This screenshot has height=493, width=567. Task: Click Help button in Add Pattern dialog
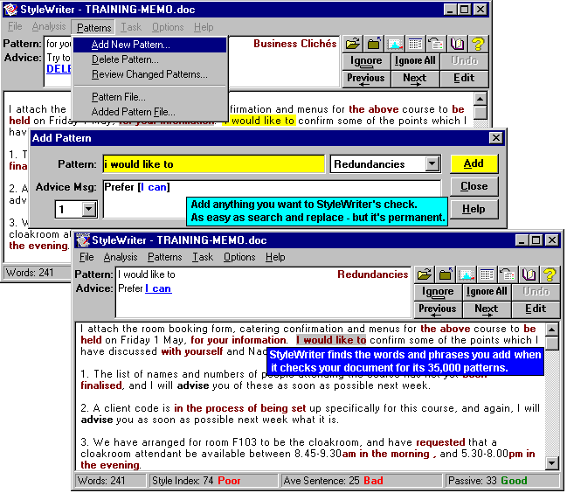click(x=474, y=209)
